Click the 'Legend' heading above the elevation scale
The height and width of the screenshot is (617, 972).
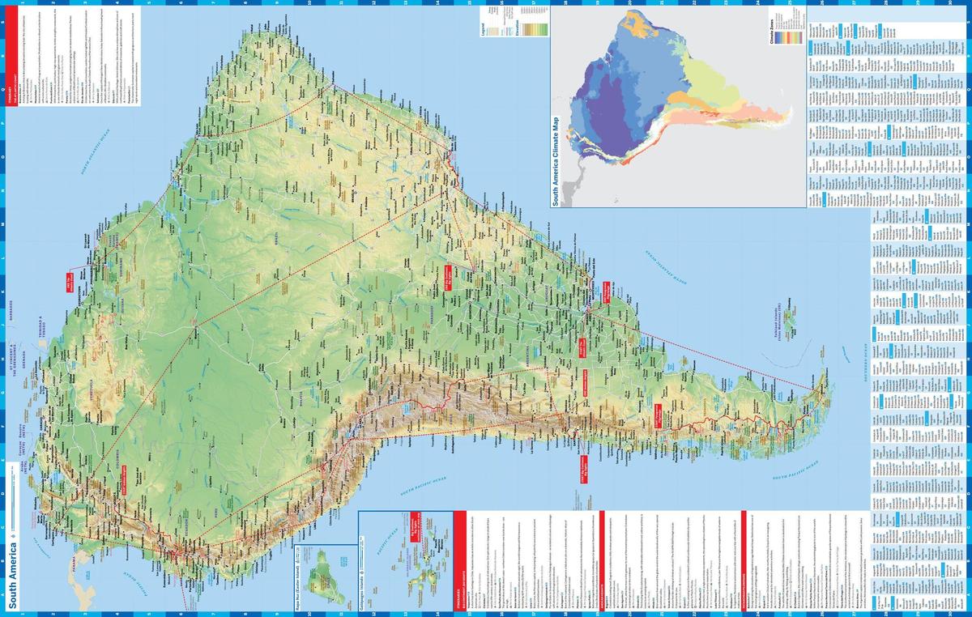483,29
